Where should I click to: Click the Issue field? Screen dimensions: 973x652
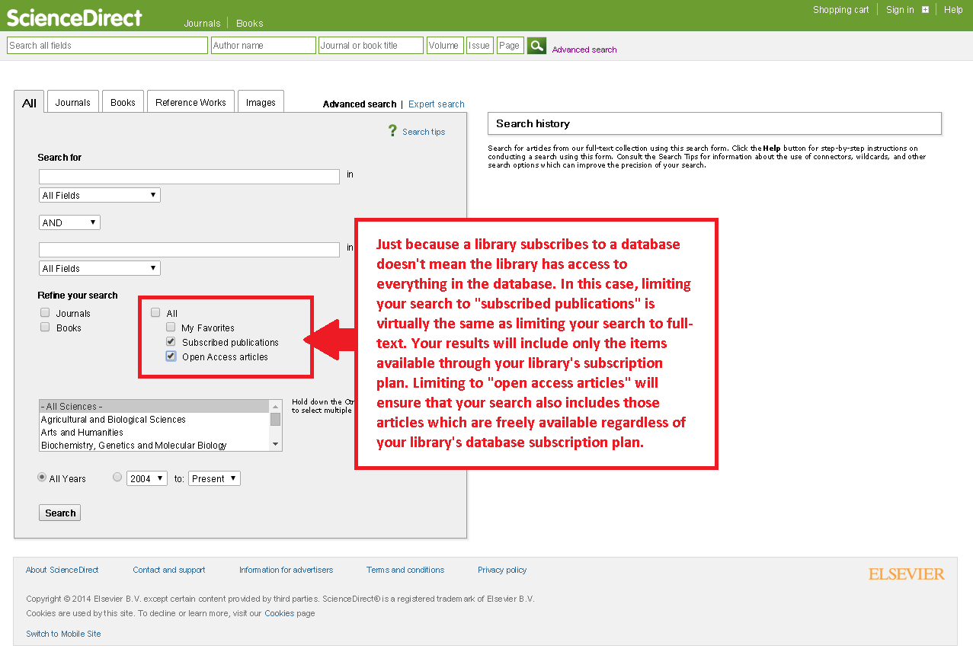480,46
